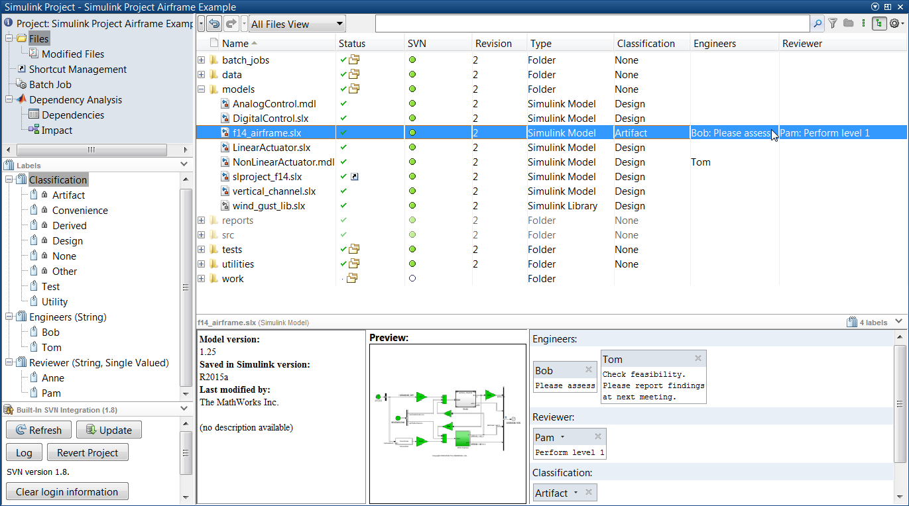Expand the data folder
This screenshot has height=506, width=909.
tap(202, 74)
